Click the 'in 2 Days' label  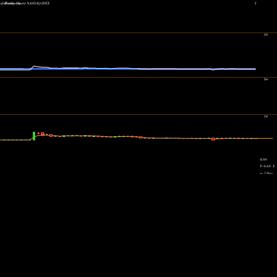pyautogui.click(x=266, y=173)
